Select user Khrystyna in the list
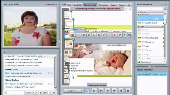 pyautogui.click(x=151, y=42)
